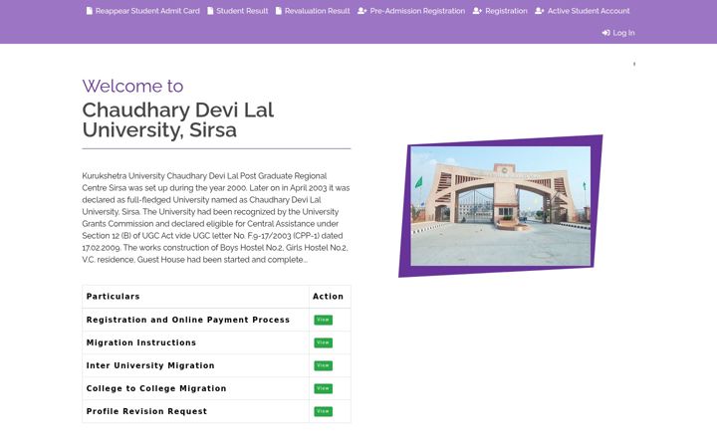Click the Registration user-plus icon

[477, 11]
